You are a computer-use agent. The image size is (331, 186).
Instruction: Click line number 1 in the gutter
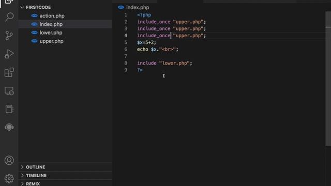click(126, 15)
